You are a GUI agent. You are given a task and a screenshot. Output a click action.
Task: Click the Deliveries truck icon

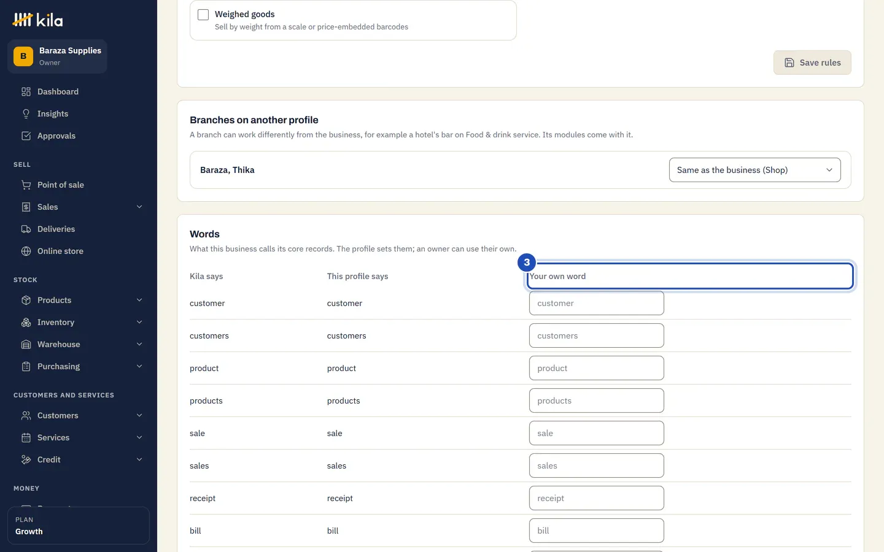pyautogui.click(x=26, y=229)
